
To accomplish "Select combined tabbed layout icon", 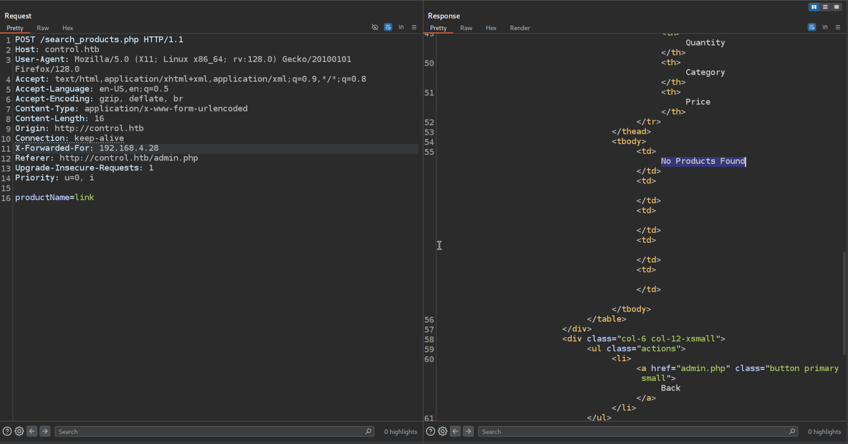I will click(836, 7).
